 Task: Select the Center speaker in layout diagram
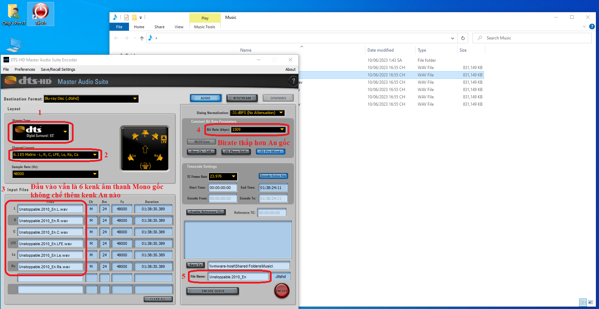145,133
